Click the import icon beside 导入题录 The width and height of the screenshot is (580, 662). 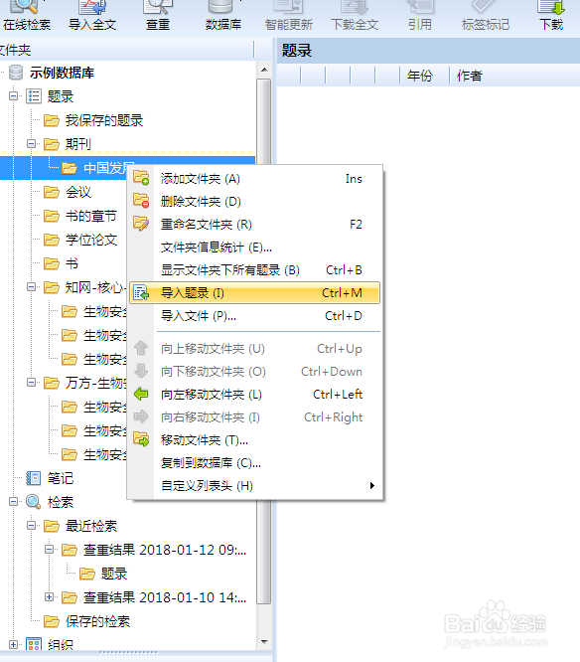(141, 292)
